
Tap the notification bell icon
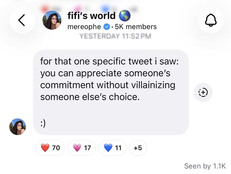(x=211, y=20)
